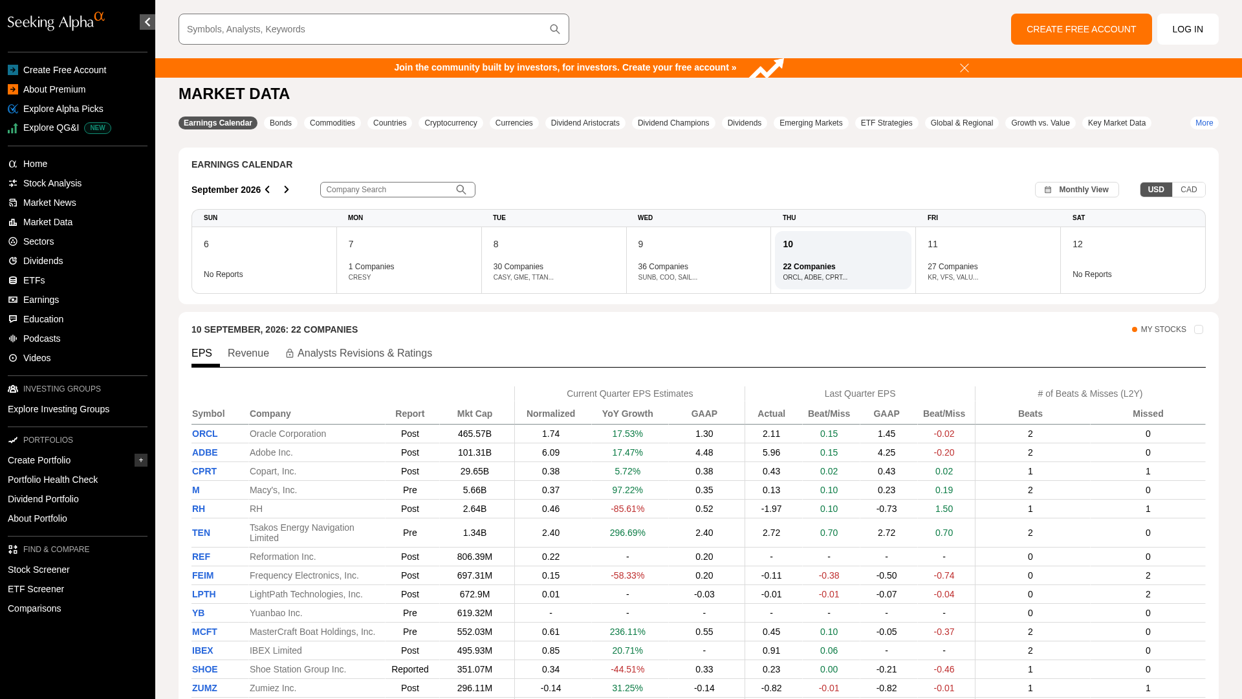This screenshot has width=1242, height=699.
Task: Click the CREATE FREE ACCOUNT button
Action: [x=1082, y=29]
